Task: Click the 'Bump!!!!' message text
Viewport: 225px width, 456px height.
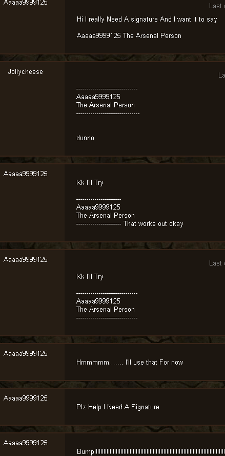Action: (x=151, y=452)
